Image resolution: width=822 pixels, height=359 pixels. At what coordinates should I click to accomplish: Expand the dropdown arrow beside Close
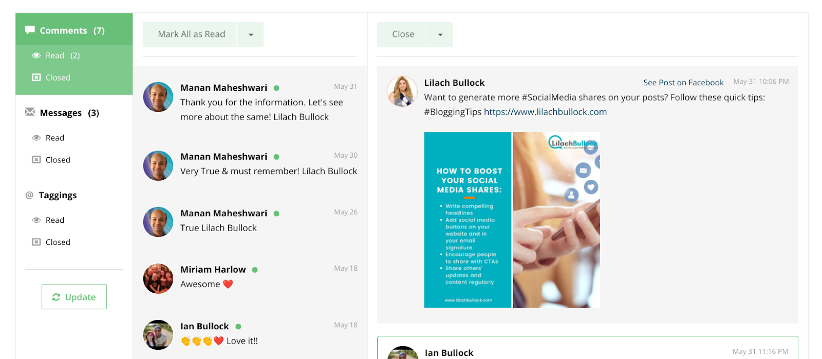(440, 34)
